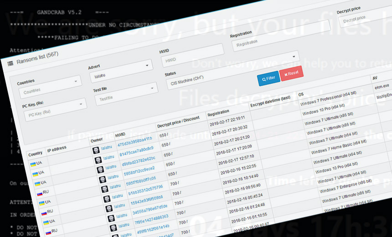Click Ukraine flag in row 15943e93f6f559b8
Image resolution: width=392 pixels, height=237 pixels.
(46, 222)
